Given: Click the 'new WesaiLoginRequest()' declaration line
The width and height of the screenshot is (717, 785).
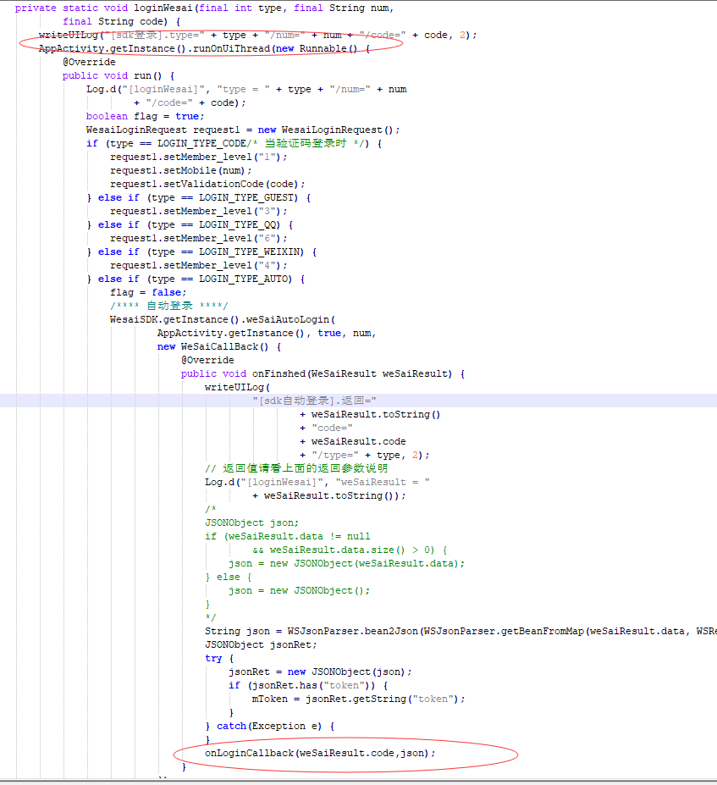Looking at the screenshot, I should (243, 130).
